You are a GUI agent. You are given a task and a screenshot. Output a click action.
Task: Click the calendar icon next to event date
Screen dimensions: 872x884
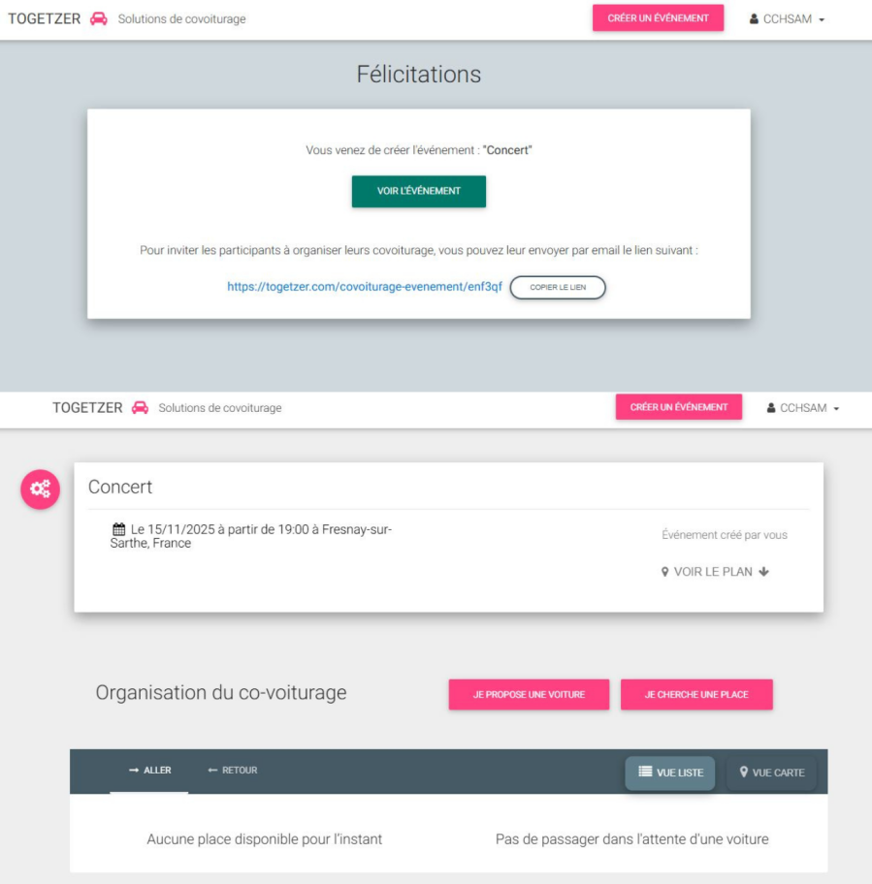118,529
